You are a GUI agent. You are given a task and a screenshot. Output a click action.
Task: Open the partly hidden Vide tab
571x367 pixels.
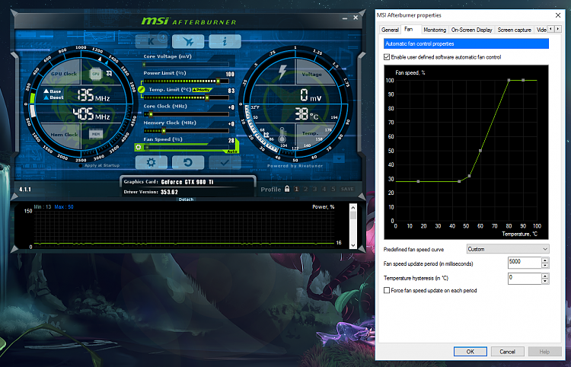tap(541, 30)
